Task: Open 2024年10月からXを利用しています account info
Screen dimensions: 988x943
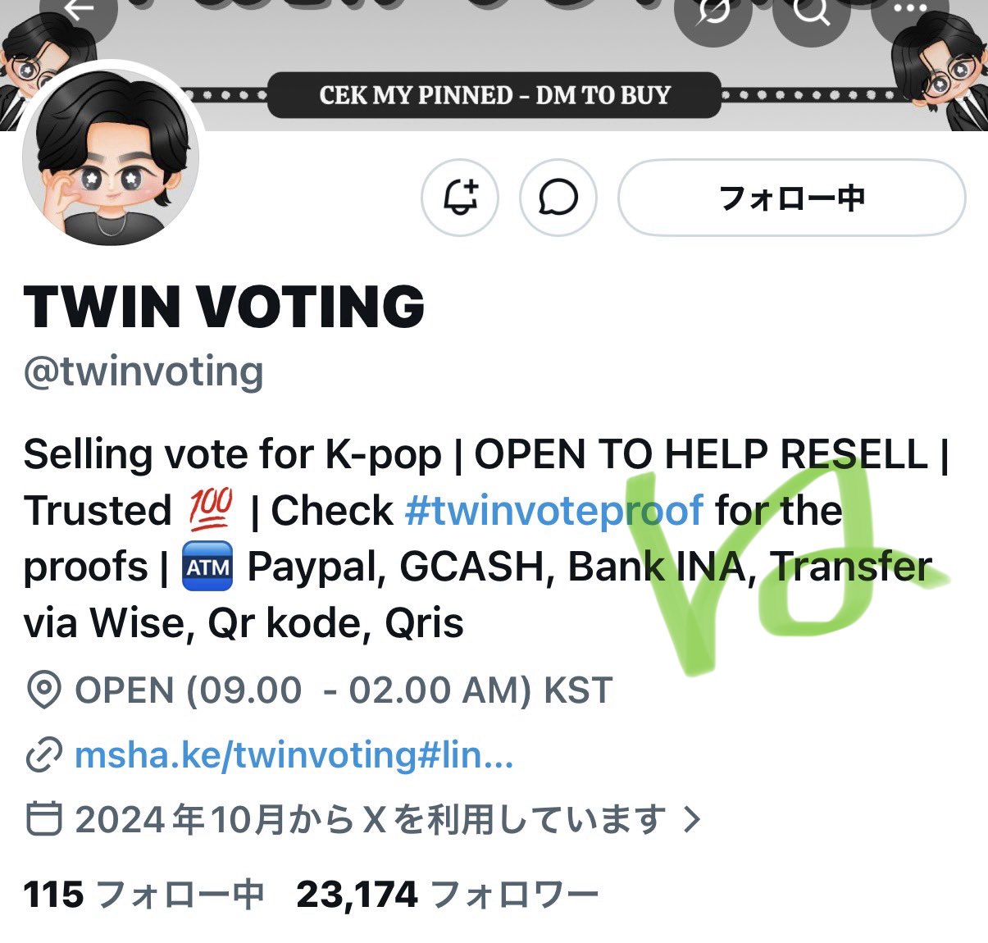Action: pyautogui.click(x=371, y=818)
